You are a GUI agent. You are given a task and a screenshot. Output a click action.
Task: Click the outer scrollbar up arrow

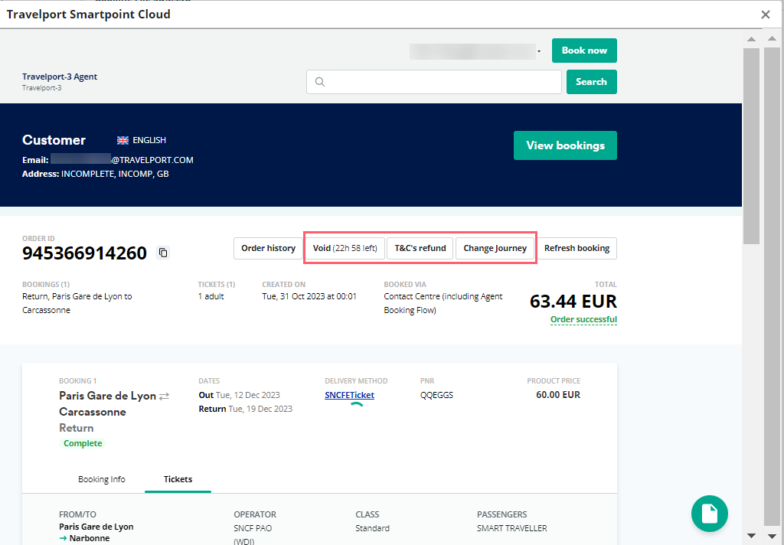772,38
